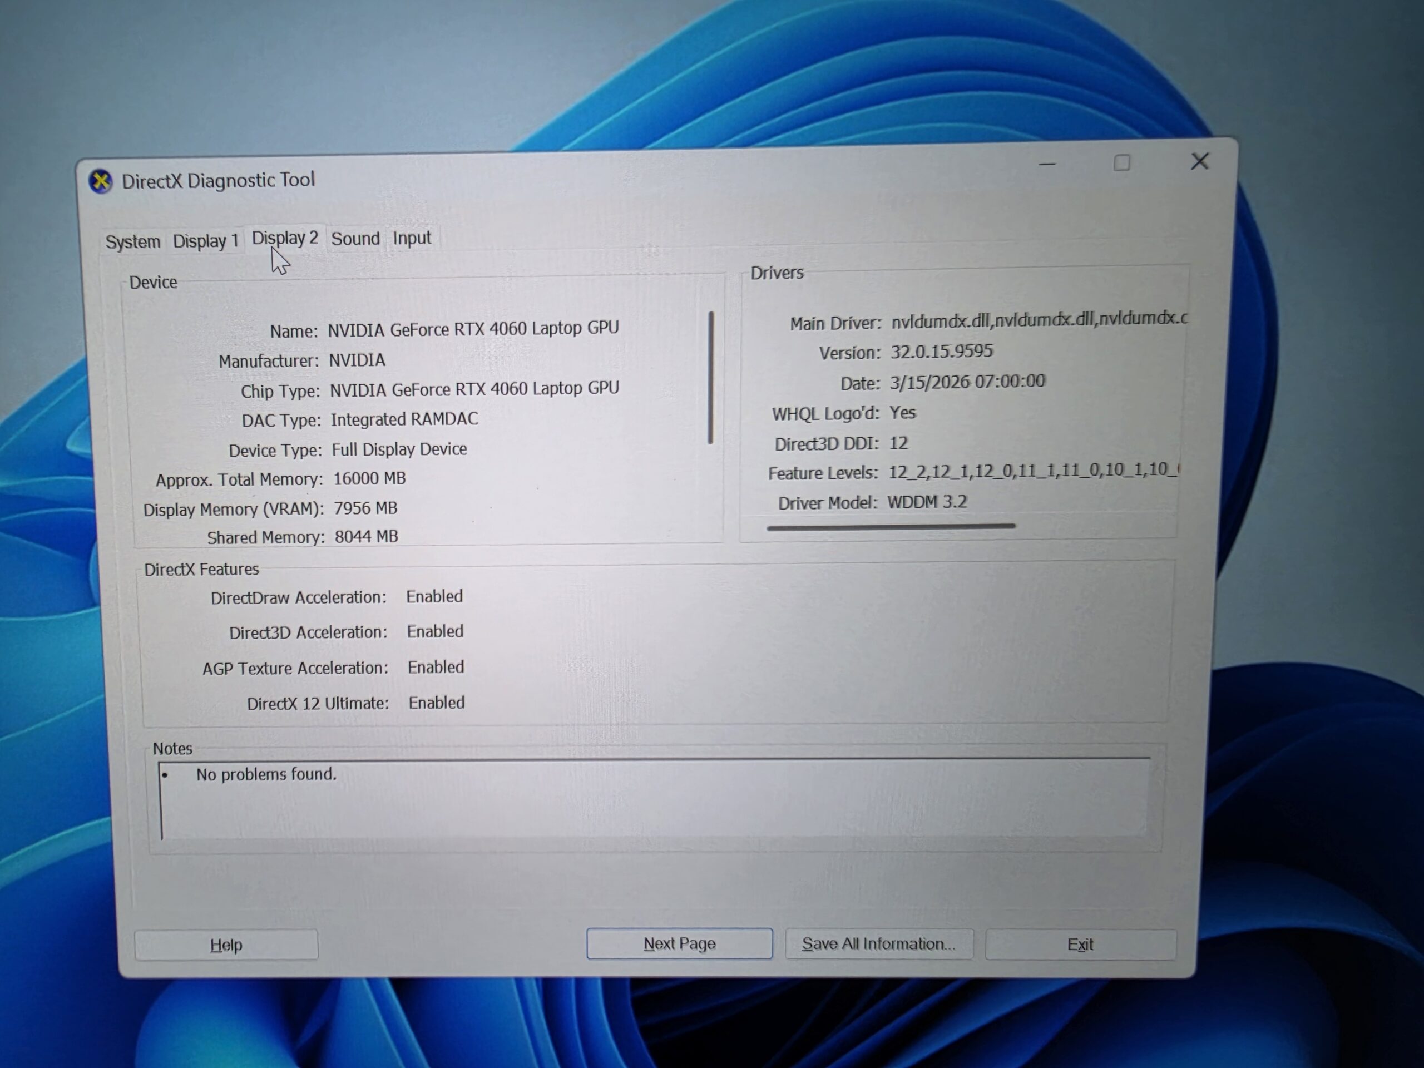Click the DirectDraw Acceleration Enabled value
The height and width of the screenshot is (1068, 1424).
[434, 596]
